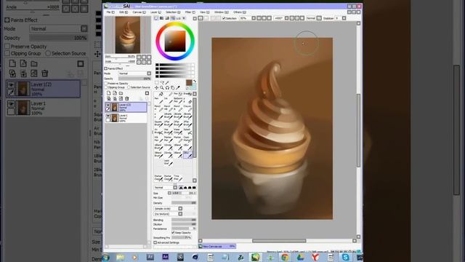Open the simple circle brush shape dropdown

(x=180, y=209)
